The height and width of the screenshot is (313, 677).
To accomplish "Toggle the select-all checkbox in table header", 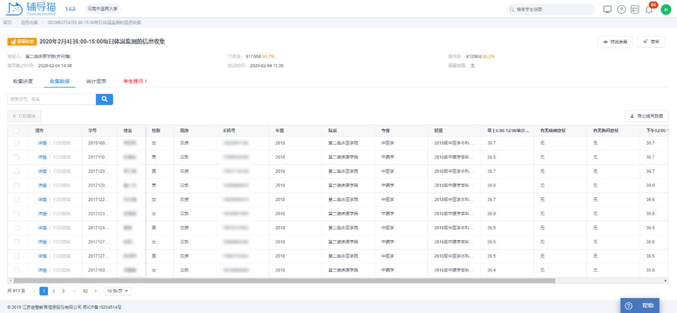I will click(17, 130).
